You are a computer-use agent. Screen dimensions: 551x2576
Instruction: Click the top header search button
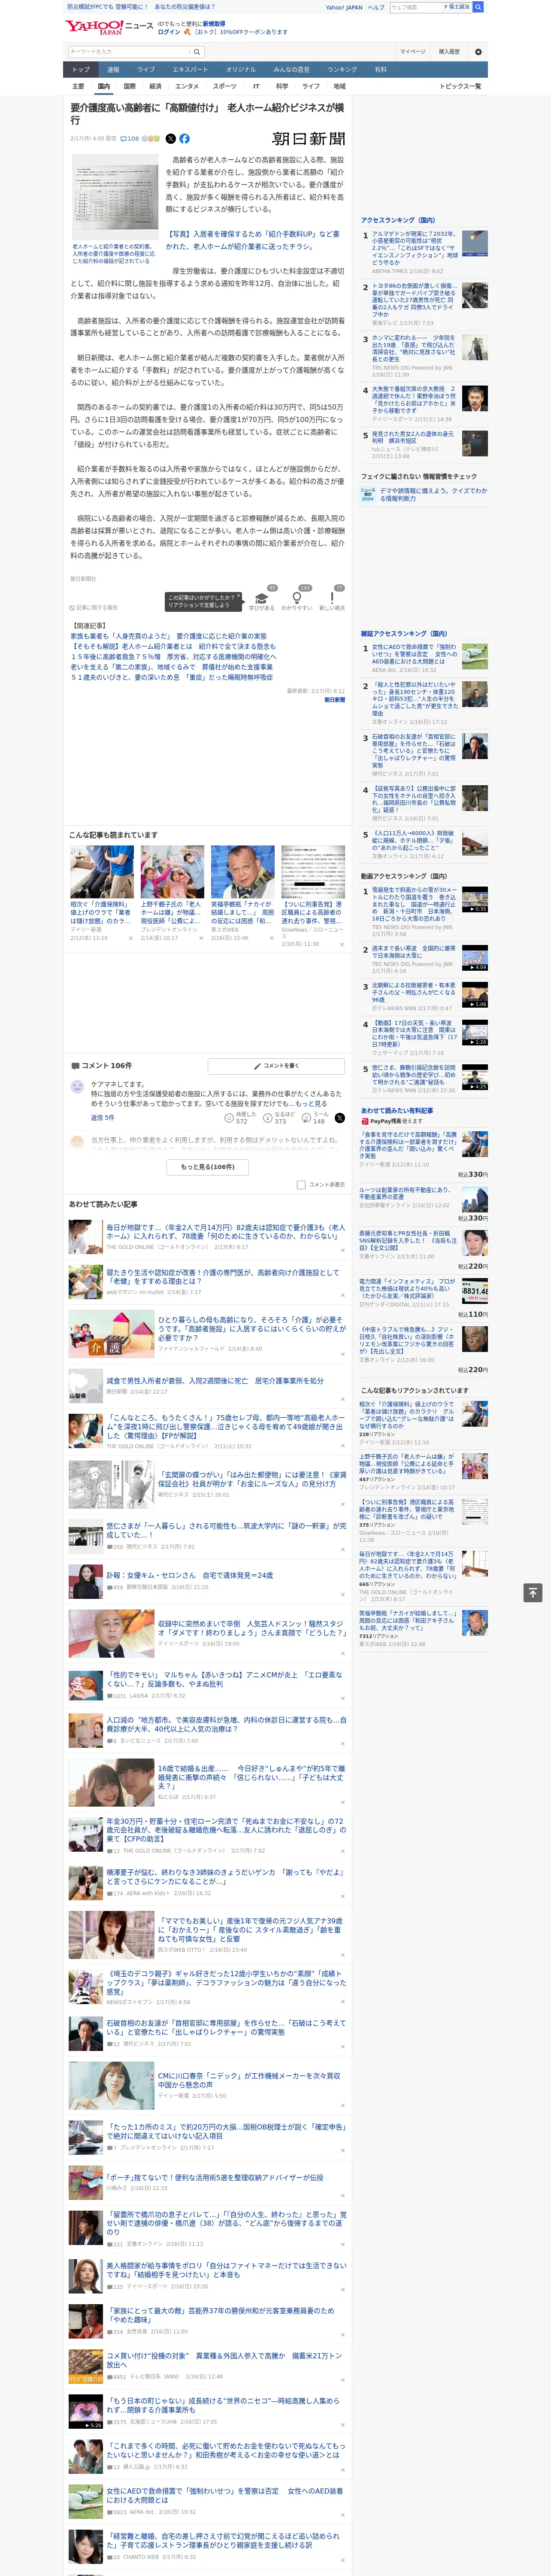478,7
